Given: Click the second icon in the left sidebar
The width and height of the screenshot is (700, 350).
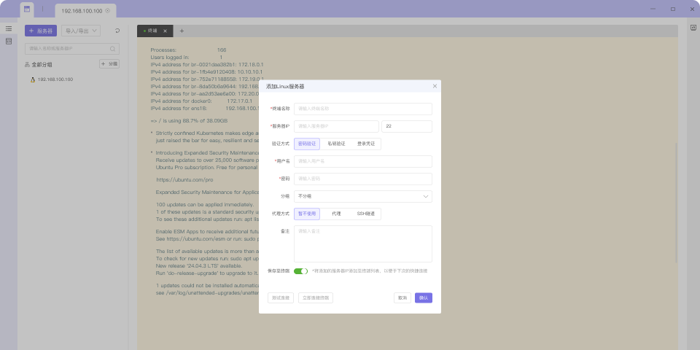Looking at the screenshot, I should click(9, 42).
